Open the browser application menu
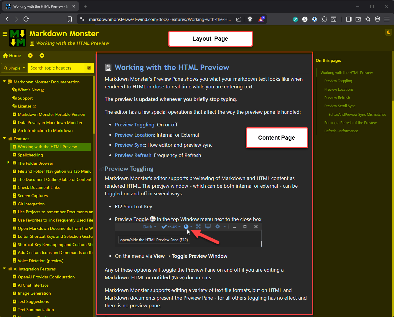The image size is (394, 317). (387, 19)
